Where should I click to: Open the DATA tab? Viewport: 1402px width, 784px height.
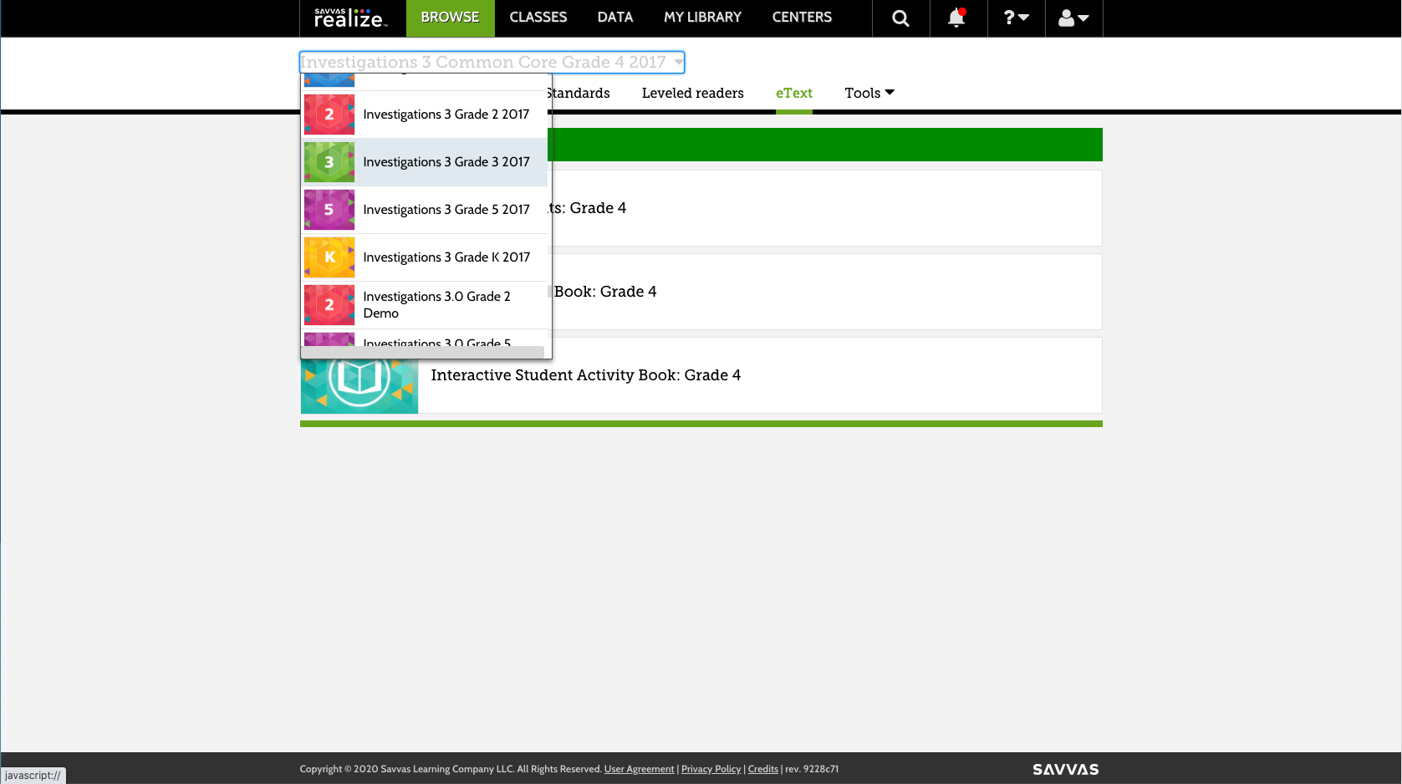coord(615,18)
